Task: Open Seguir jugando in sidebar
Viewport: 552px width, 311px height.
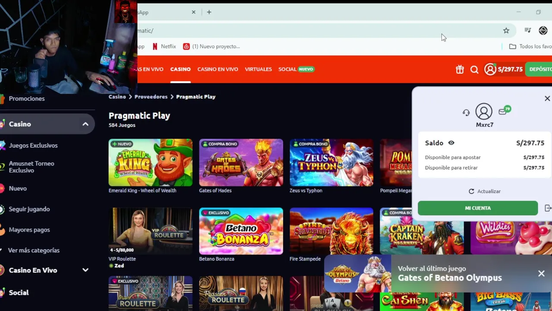Action: (x=29, y=209)
